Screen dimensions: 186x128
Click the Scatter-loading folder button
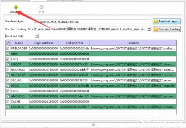pos(166,29)
